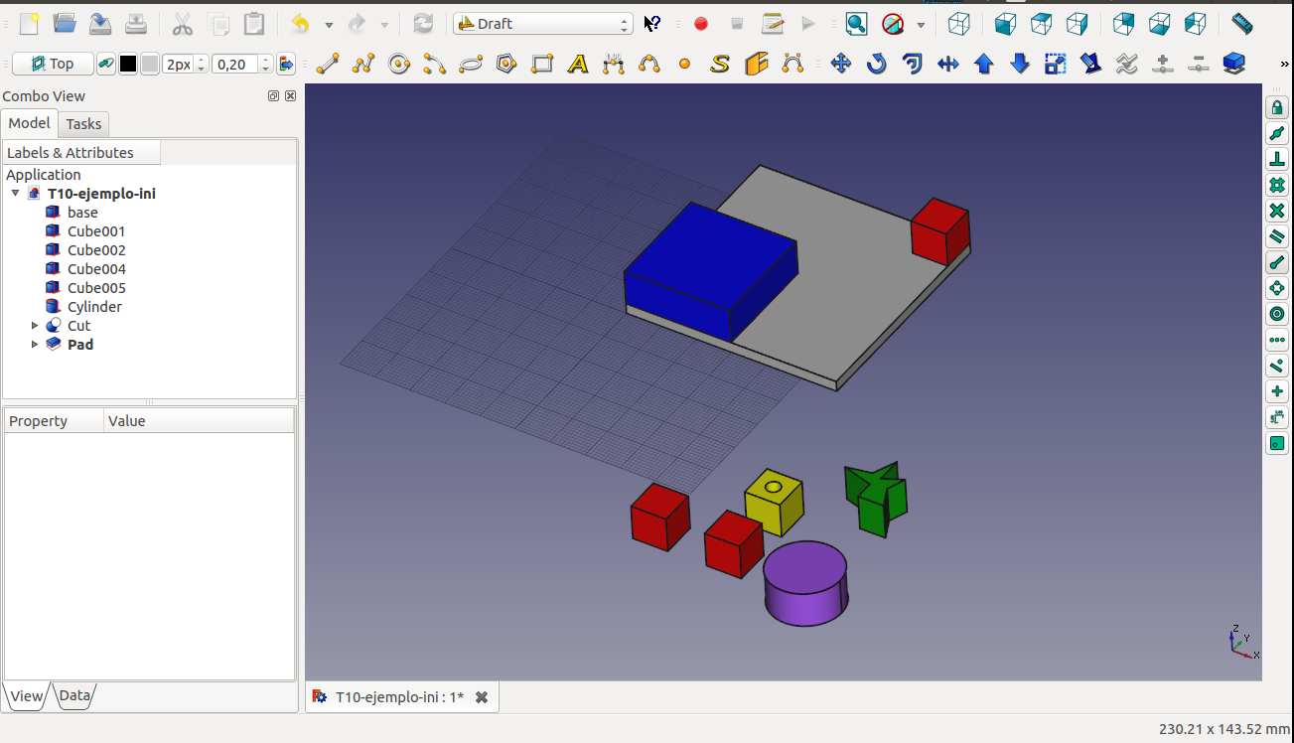Click the black line color swatch
1294x743 pixels.
click(x=128, y=65)
